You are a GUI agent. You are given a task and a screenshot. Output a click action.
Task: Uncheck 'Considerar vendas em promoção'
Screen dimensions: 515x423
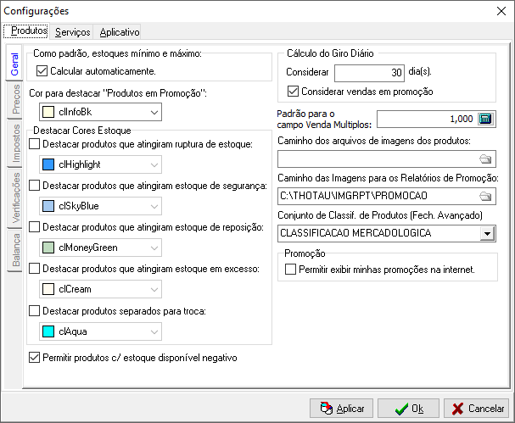click(294, 92)
